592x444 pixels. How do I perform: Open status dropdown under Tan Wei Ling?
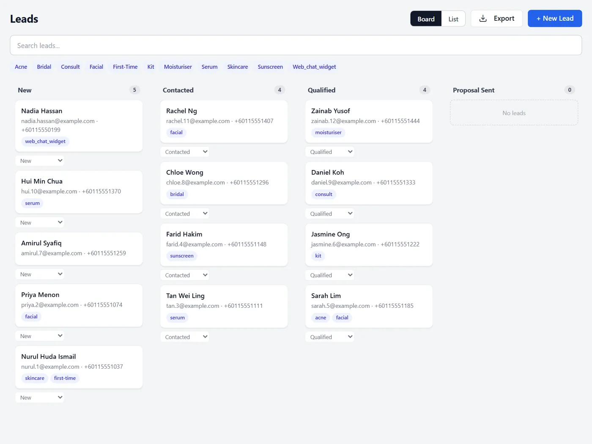(185, 337)
